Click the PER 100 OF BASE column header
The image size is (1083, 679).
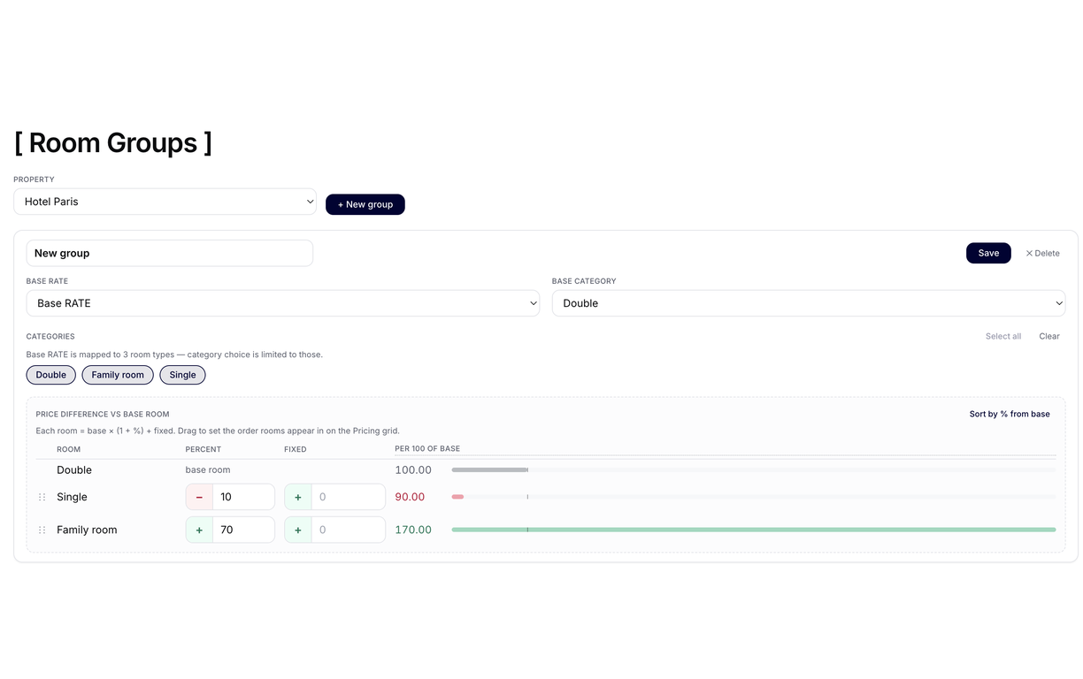427,449
